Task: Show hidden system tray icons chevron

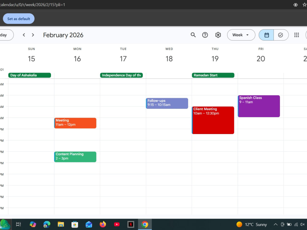Action: (275, 224)
